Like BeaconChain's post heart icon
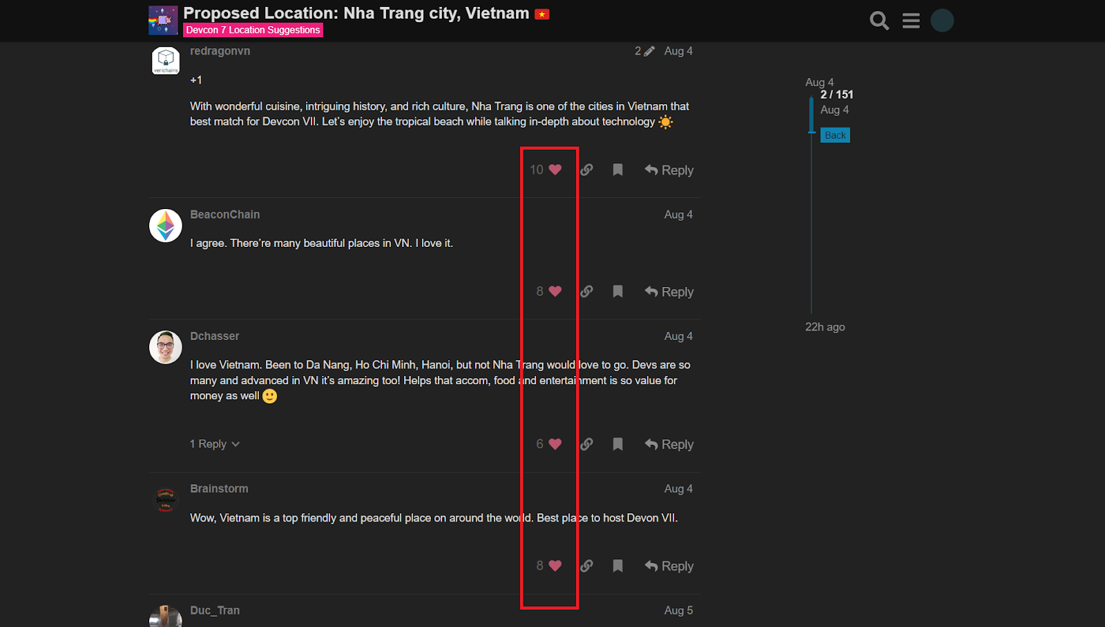This screenshot has width=1105, height=627. (555, 291)
